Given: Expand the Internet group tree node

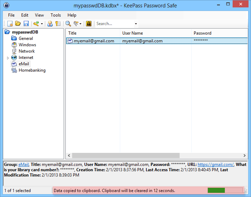Looking at the screenshot, I should pos(8,58).
